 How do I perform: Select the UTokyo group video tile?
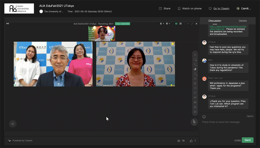(x=53, y=64)
